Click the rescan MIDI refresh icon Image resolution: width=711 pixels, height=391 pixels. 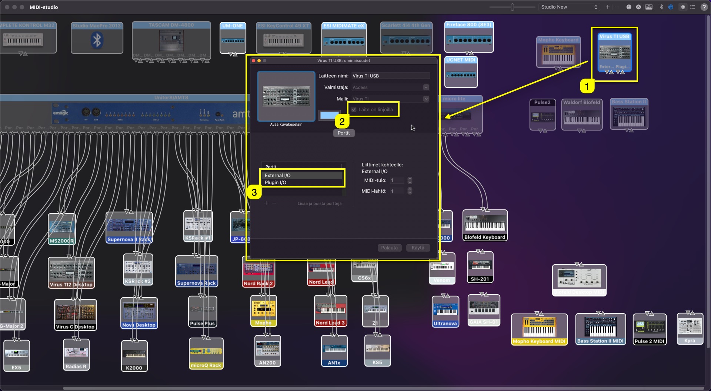[638, 7]
